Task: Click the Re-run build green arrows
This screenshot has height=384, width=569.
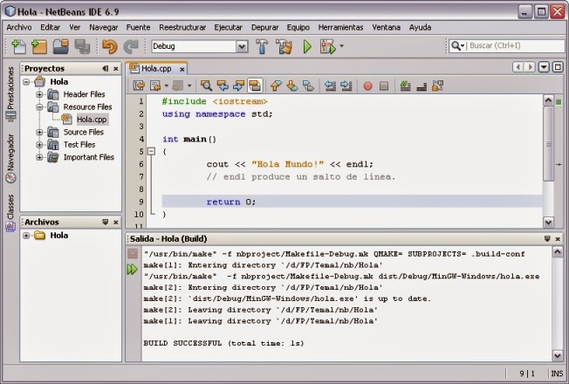Action: (132, 270)
